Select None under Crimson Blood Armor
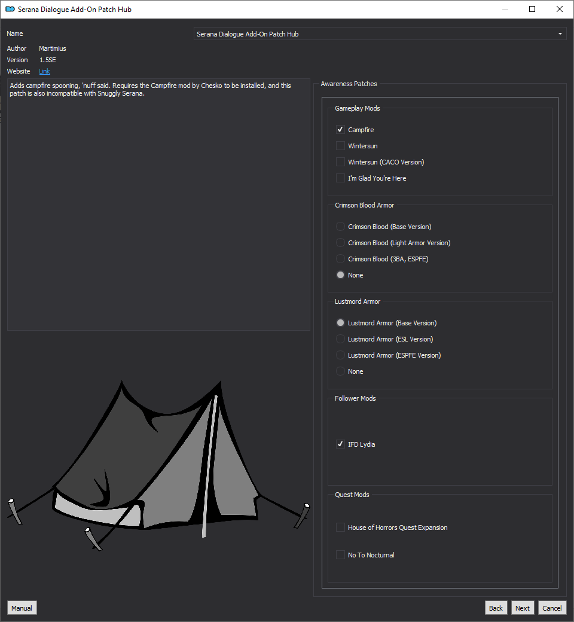Image resolution: width=574 pixels, height=622 pixels. tap(340, 275)
